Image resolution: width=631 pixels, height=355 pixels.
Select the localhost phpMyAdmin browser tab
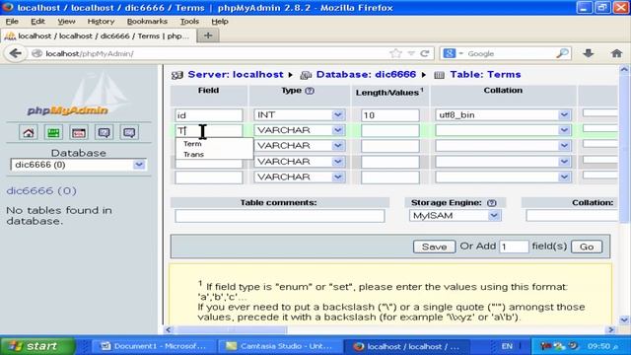pos(99,35)
